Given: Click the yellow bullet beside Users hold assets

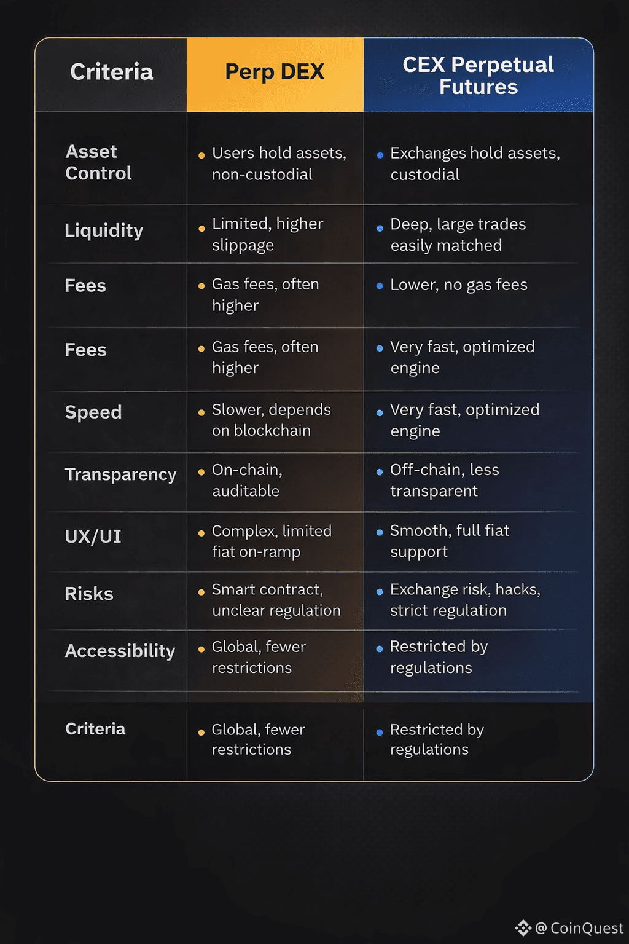Looking at the screenshot, I should coord(201,155).
